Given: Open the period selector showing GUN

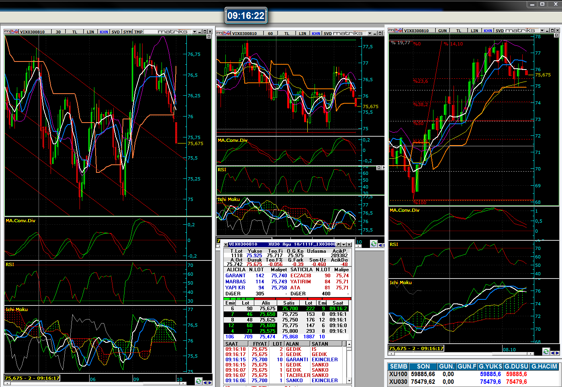Looking at the screenshot, I should pyautogui.click(x=442, y=31).
